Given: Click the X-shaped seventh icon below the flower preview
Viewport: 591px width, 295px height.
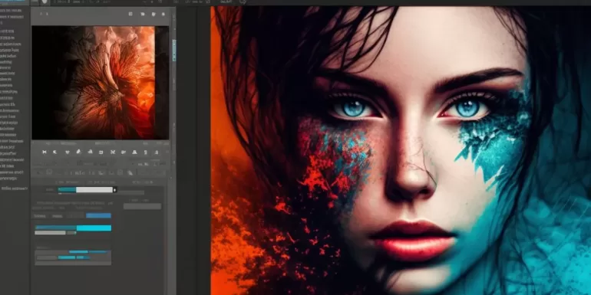Looking at the screenshot, I should coord(113,152).
